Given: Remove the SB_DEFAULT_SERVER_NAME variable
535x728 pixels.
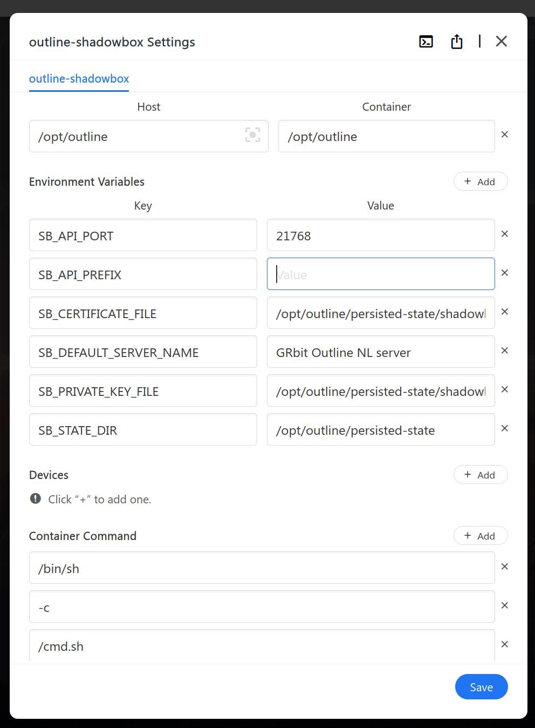Looking at the screenshot, I should 505,351.
